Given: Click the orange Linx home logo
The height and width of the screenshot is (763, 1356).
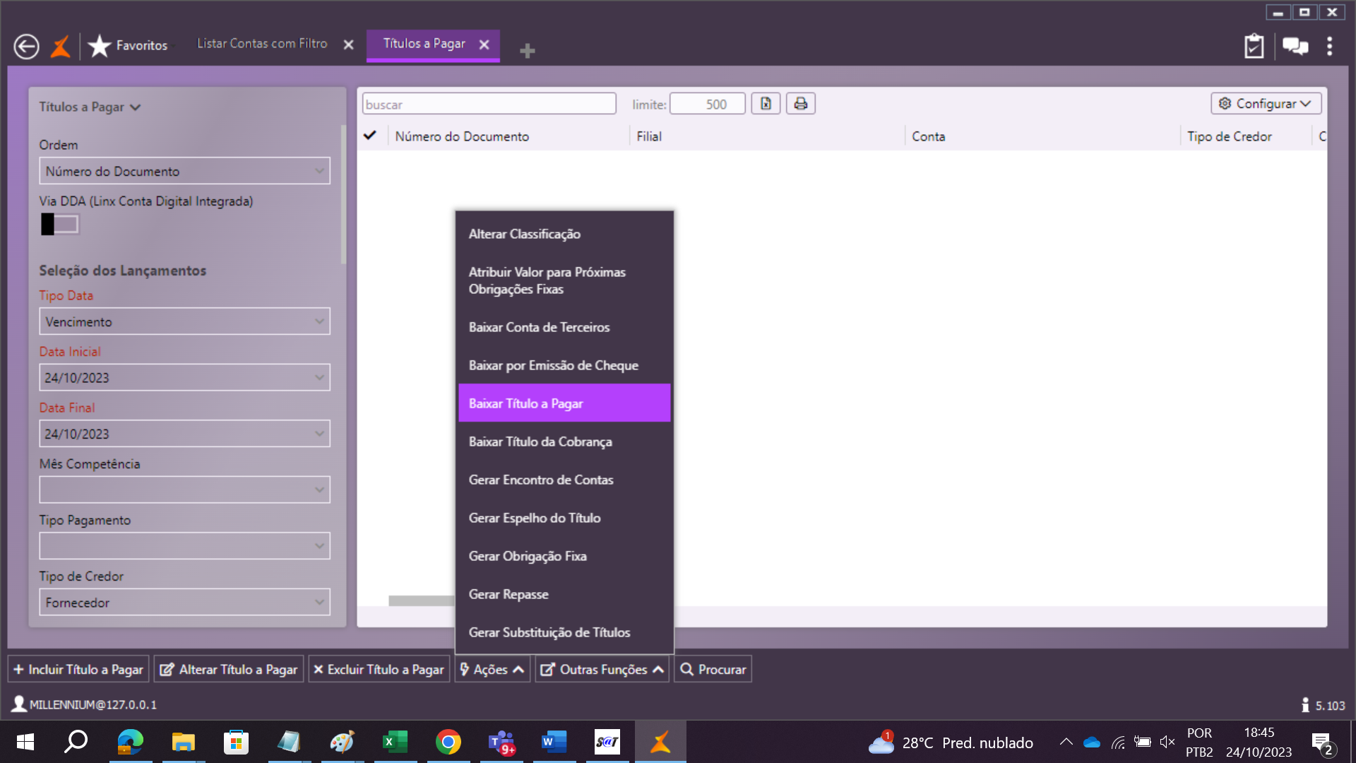Looking at the screenshot, I should point(61,47).
